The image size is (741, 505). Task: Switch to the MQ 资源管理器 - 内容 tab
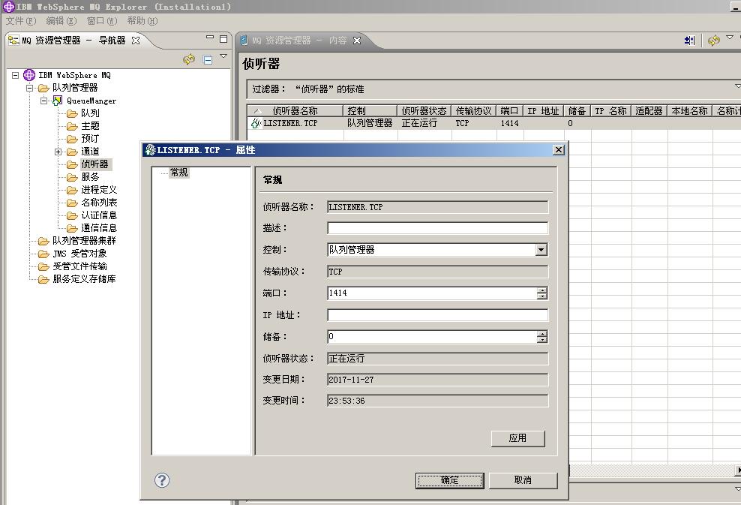pyautogui.click(x=299, y=41)
